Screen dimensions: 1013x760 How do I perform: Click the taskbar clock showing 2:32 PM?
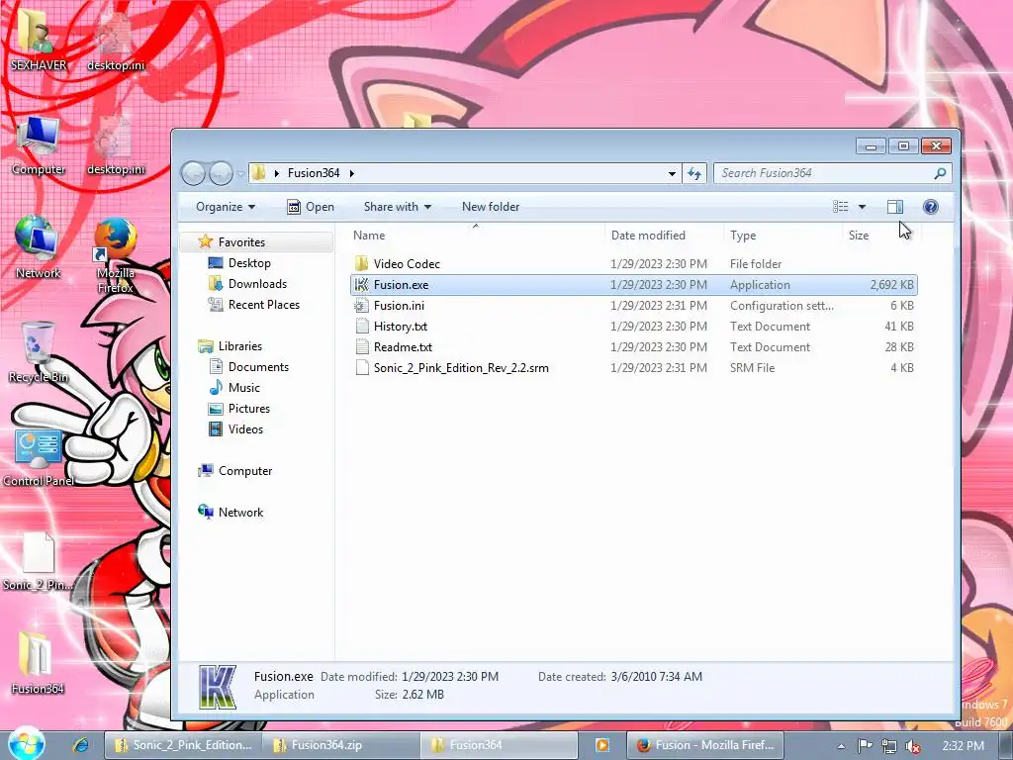click(x=963, y=746)
